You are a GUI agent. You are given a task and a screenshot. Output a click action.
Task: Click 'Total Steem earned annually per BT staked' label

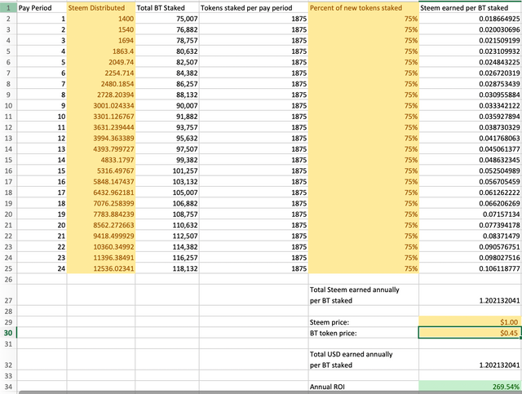point(364,295)
